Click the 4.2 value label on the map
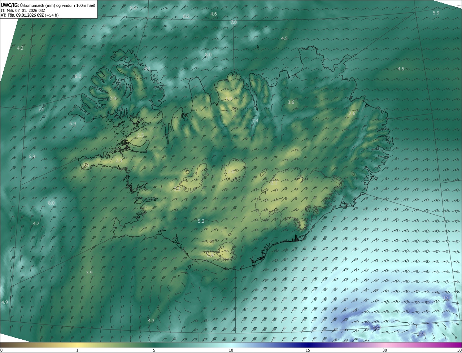The height and width of the screenshot is (353, 462). 20,48
